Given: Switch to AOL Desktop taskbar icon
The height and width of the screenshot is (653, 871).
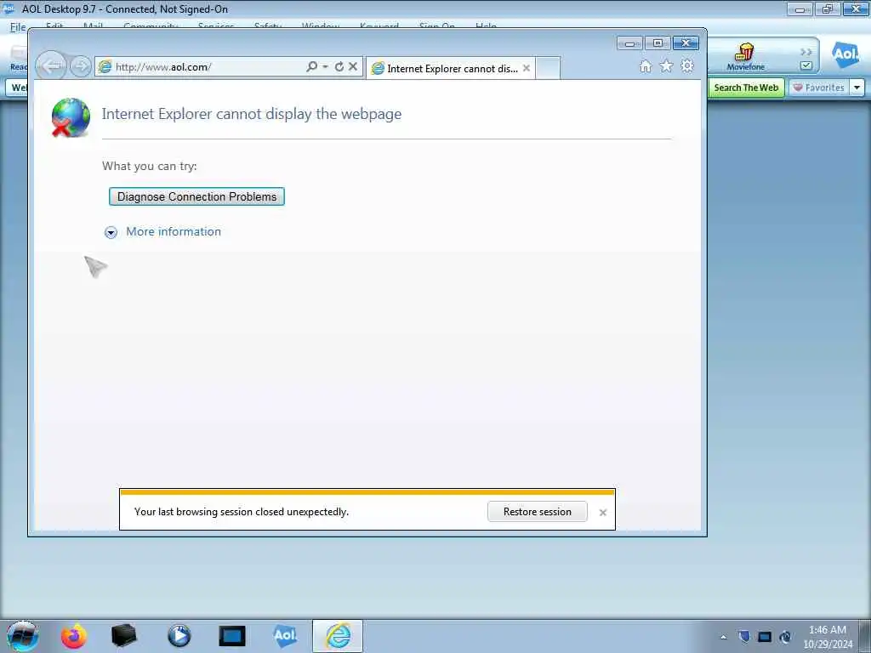Looking at the screenshot, I should pyautogui.click(x=284, y=636).
